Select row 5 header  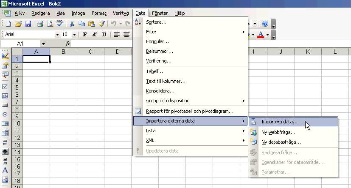pos(17,87)
